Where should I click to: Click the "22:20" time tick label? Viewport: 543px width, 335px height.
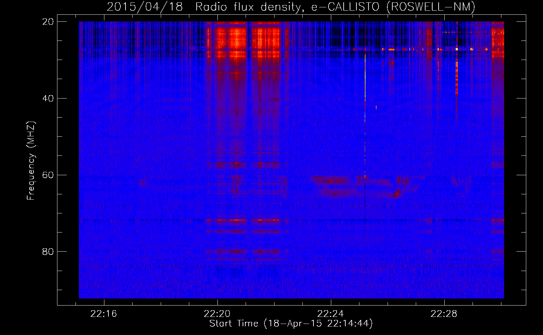[217, 314]
